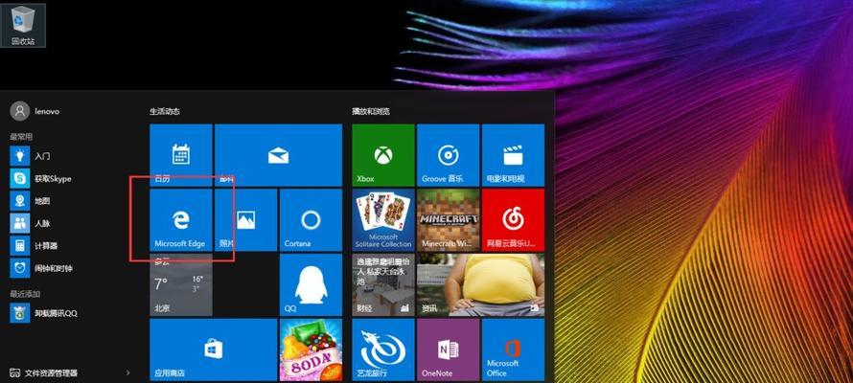Launch Microsoft Solitaire Collection tile
The image size is (853, 383).
tap(383, 219)
